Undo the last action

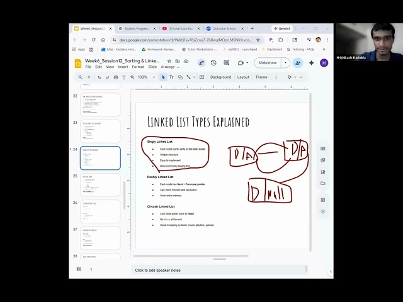click(x=99, y=77)
